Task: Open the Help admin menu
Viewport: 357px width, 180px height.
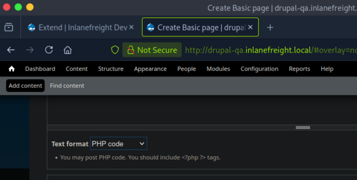Action: pyautogui.click(x=327, y=69)
